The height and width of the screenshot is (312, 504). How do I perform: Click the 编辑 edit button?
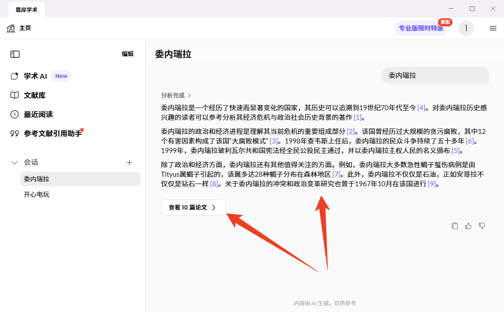coord(128,54)
